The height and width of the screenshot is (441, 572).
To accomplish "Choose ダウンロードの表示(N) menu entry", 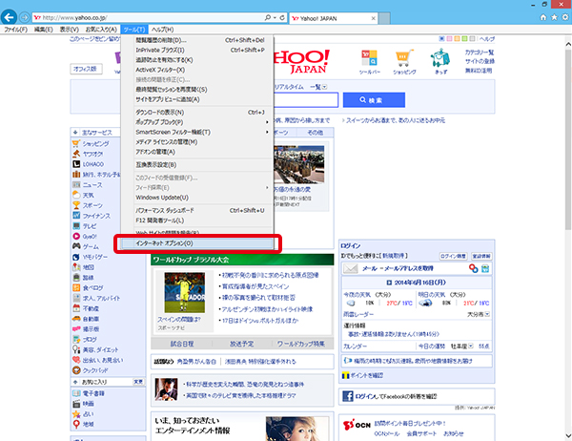I will 197,113.
